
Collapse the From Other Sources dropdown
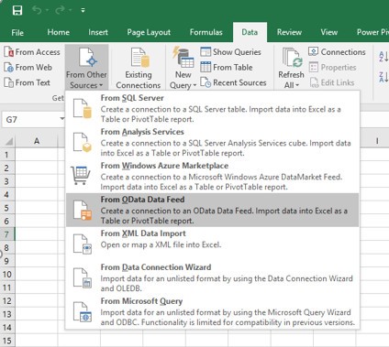86,68
